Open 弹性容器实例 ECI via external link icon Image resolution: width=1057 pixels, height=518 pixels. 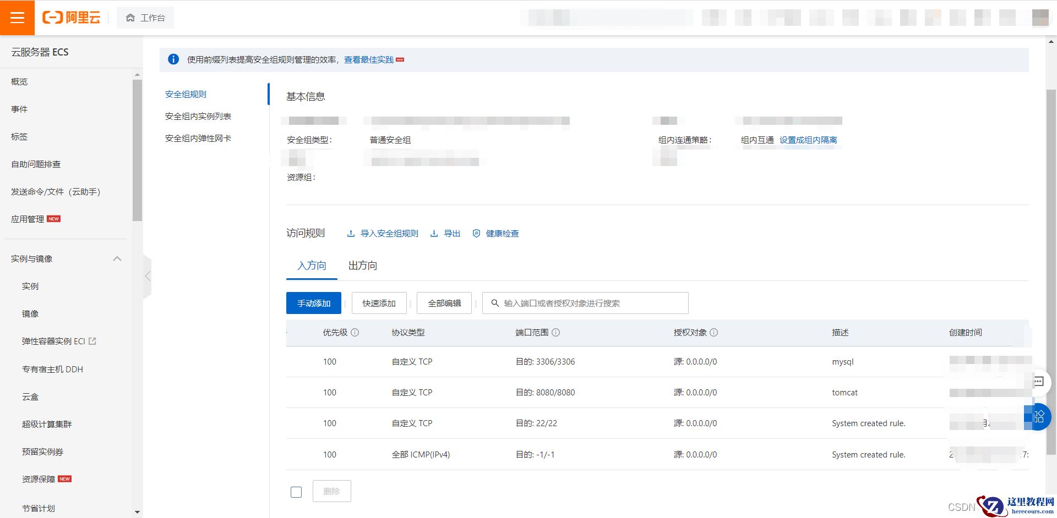pyautogui.click(x=94, y=341)
